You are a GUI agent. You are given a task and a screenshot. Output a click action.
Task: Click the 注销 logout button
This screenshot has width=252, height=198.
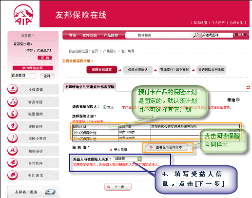[45, 58]
